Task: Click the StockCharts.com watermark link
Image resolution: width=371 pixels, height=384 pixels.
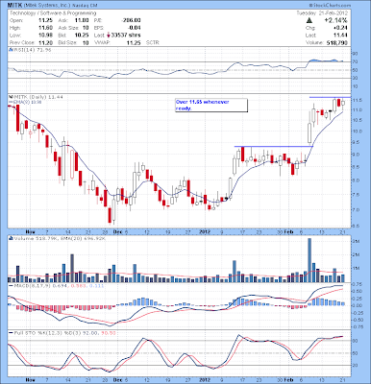Action: (330, 6)
